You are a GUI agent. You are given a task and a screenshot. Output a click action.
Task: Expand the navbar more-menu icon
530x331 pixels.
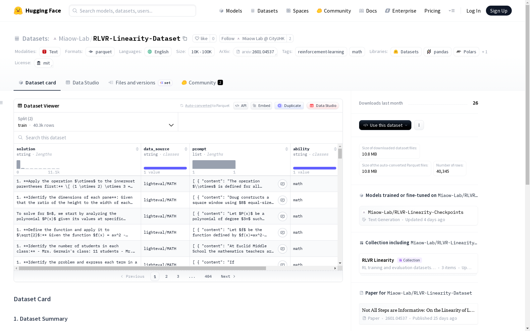tap(451, 11)
